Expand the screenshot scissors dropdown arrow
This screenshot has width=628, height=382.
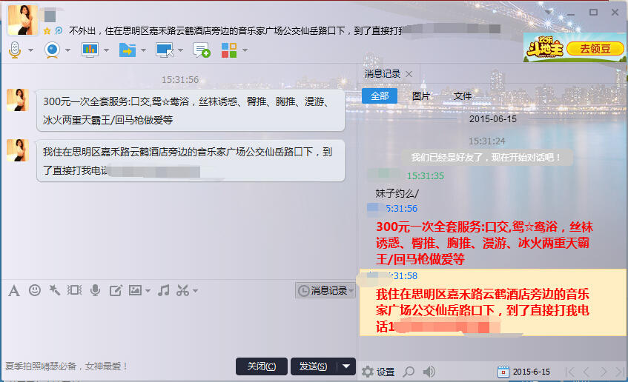click(x=195, y=291)
